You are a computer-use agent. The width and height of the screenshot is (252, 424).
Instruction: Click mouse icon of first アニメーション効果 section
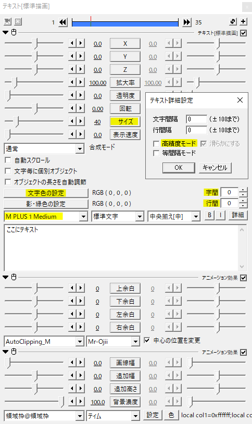point(14,277)
